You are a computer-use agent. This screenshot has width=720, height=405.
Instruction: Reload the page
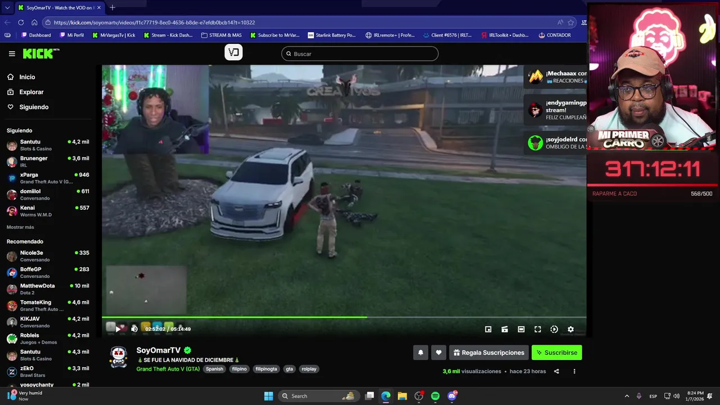21,22
